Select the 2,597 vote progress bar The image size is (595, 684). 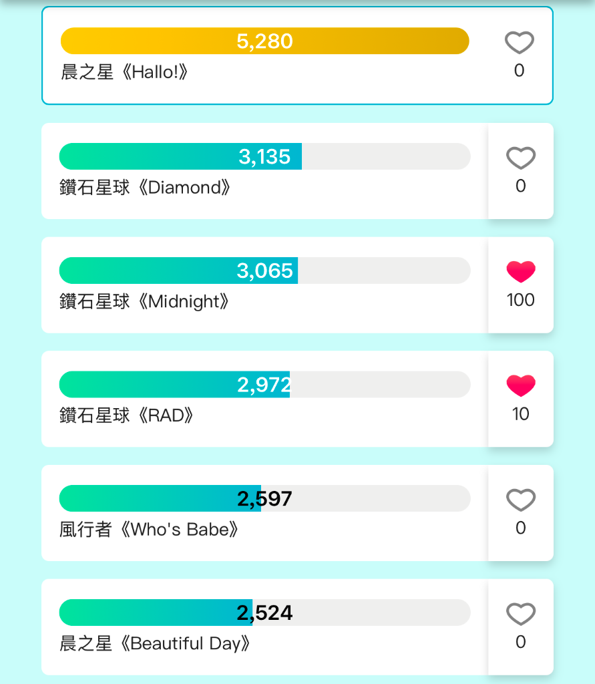pos(265,498)
